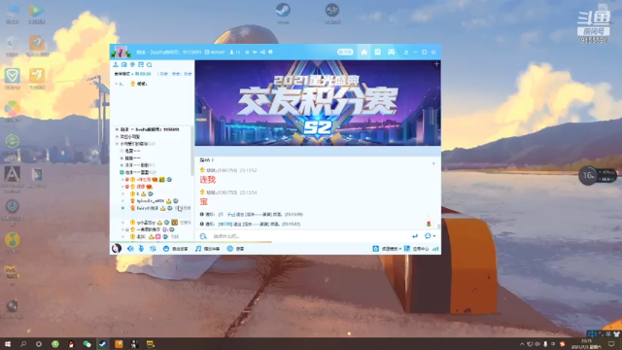The width and height of the screenshot is (622, 350).
Task: Open the search magnifier in the sidebar toolbar
Action: (x=149, y=65)
